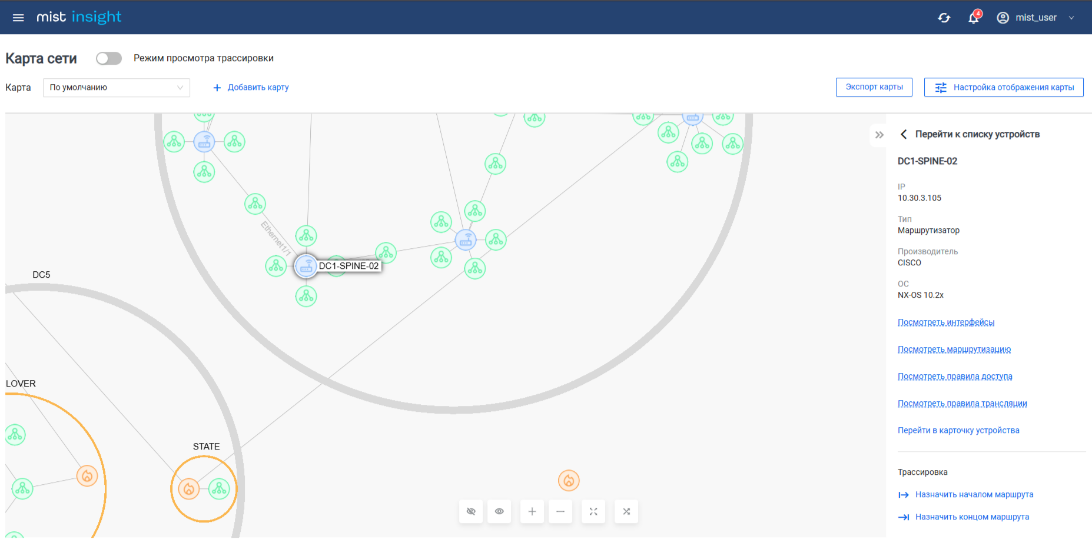Click the DC1-SPINE-02 panel heading
This screenshot has height=546, width=1092.
(x=927, y=161)
